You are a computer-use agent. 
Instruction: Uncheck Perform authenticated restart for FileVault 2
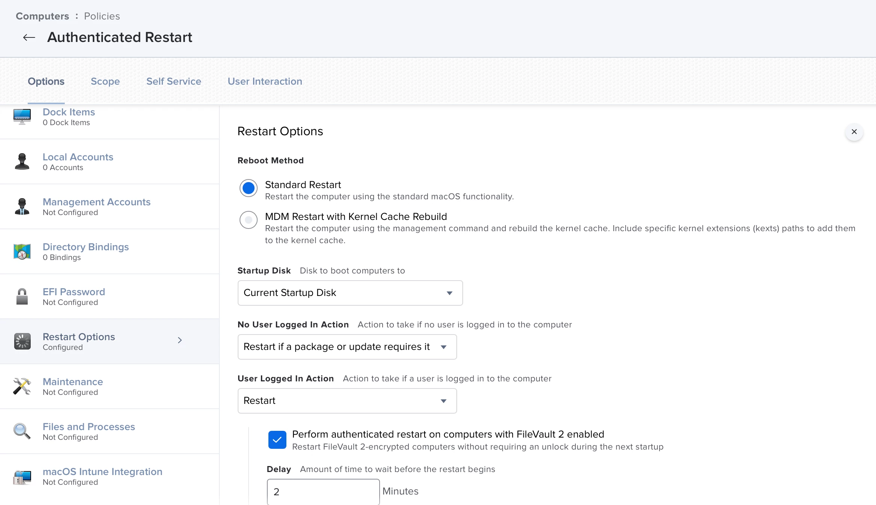pos(277,440)
